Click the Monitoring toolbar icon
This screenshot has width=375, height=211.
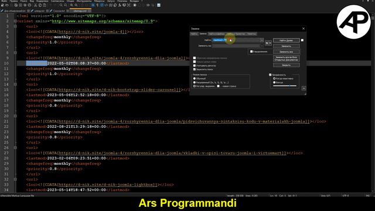pos(129,5)
